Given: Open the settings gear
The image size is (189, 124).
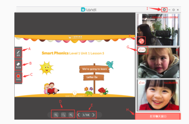Looking at the screenshot, I should click(x=164, y=10).
